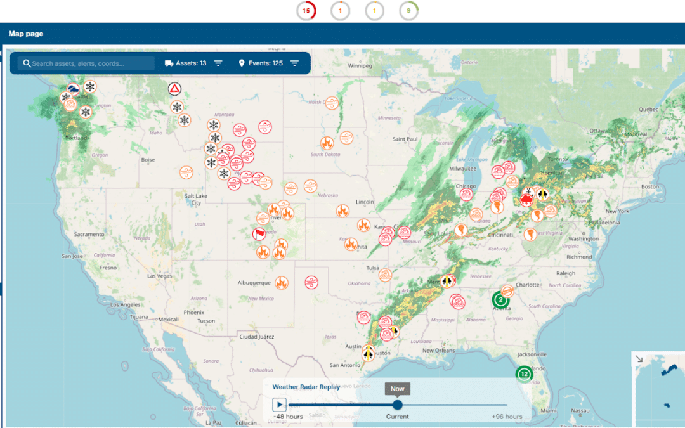Toggle the Events filter control
The height and width of the screenshot is (428, 685).
pyautogui.click(x=294, y=63)
